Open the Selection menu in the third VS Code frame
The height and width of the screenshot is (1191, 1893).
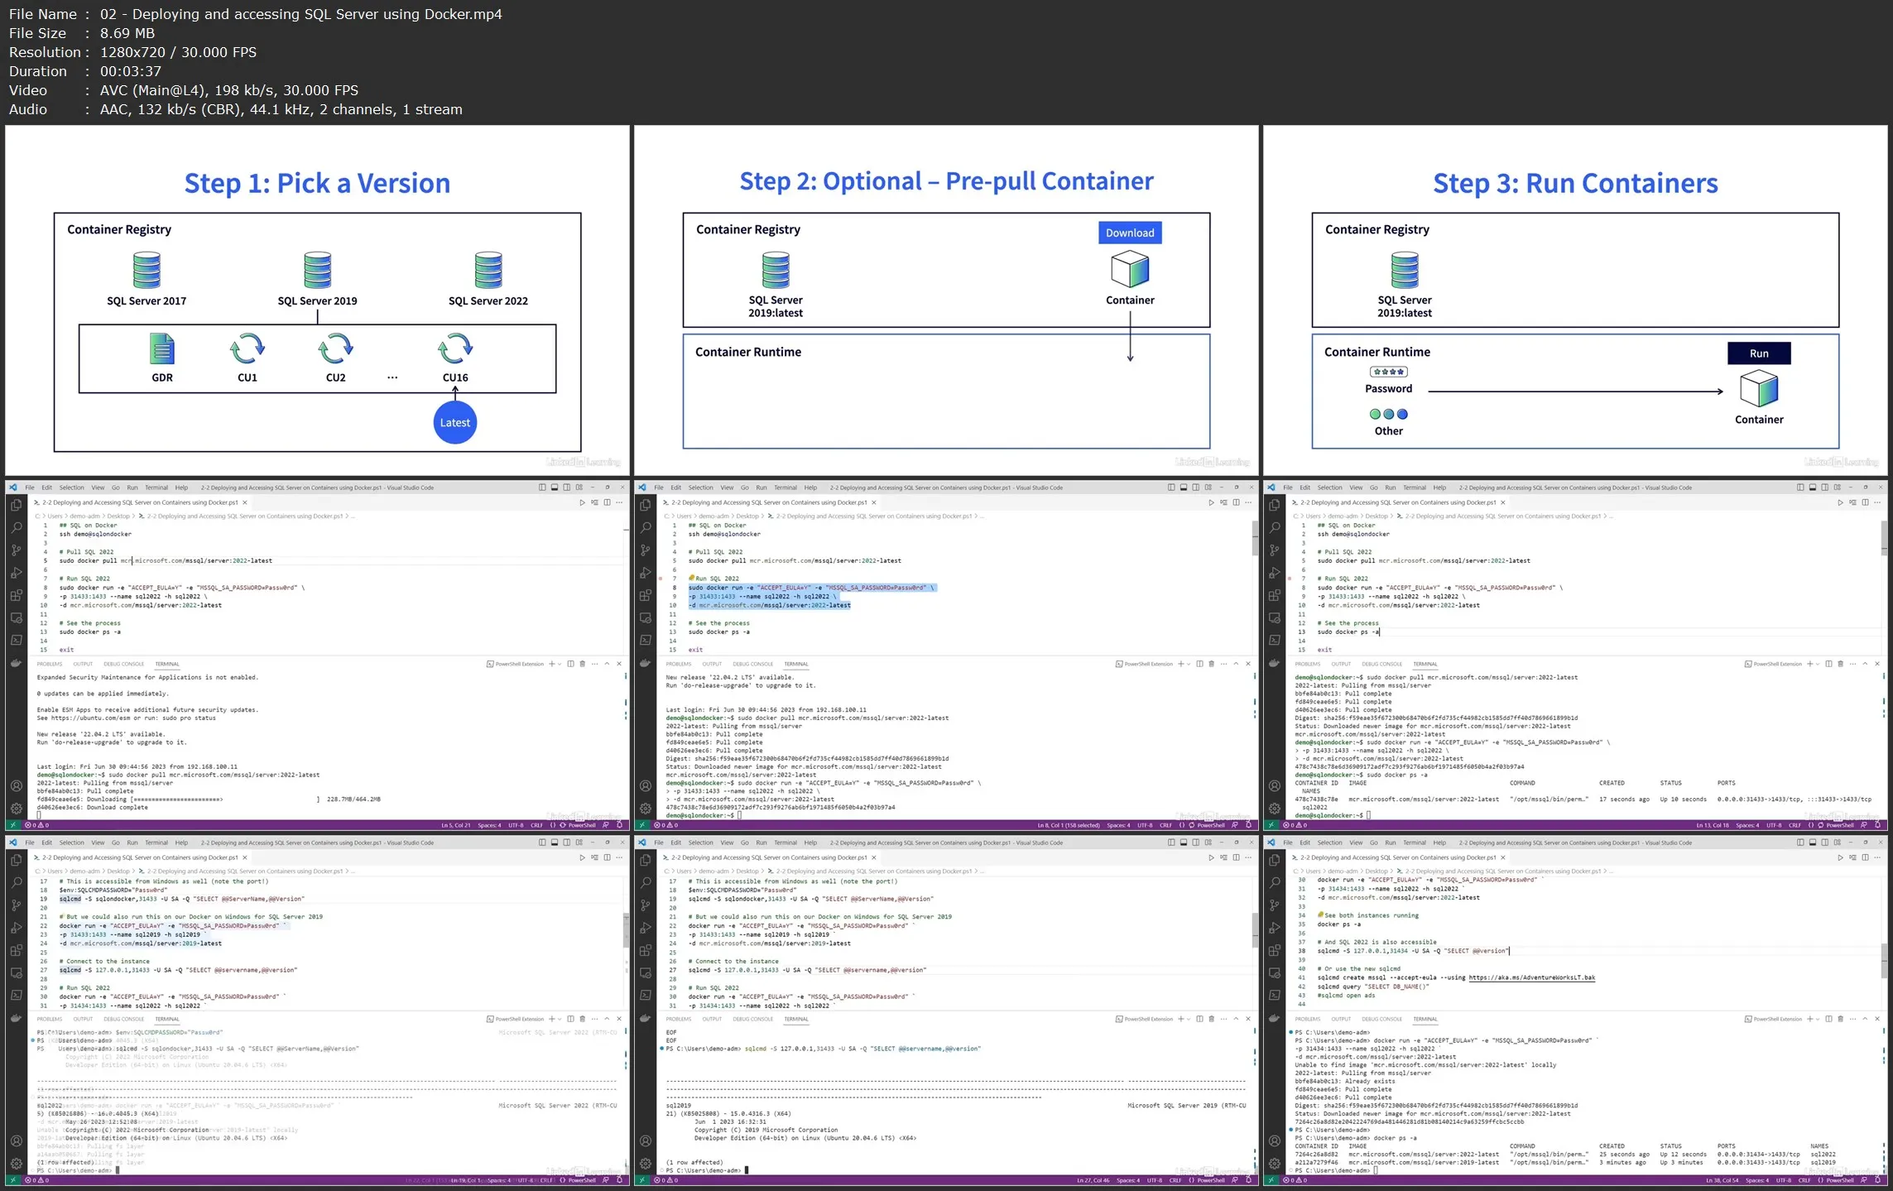[x=1329, y=487]
